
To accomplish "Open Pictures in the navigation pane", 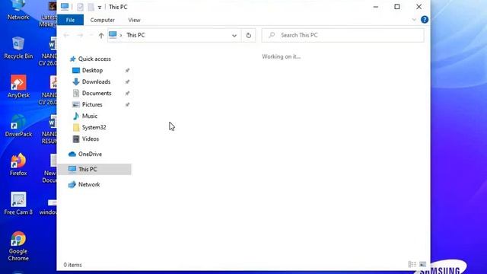I will tap(92, 105).
